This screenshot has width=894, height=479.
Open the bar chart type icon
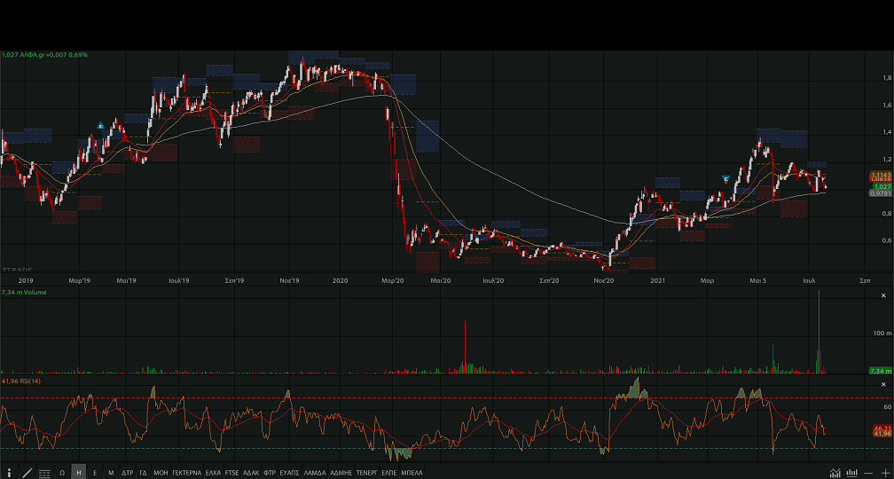[851, 473]
